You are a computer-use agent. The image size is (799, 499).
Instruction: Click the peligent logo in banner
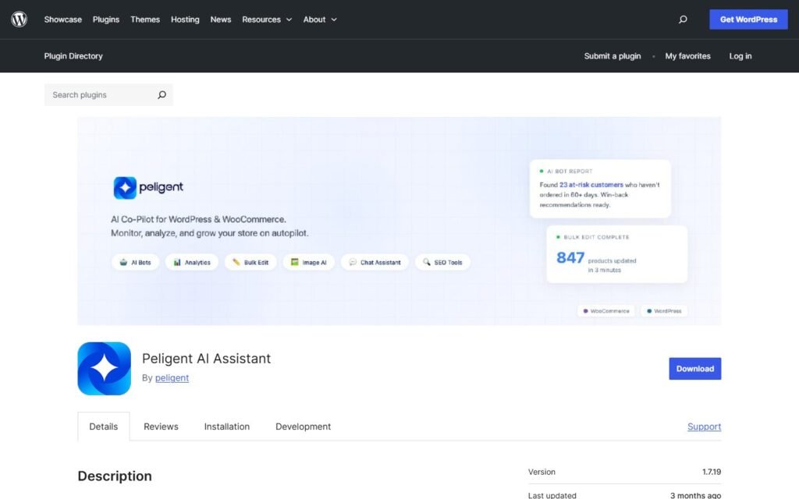[x=148, y=187]
